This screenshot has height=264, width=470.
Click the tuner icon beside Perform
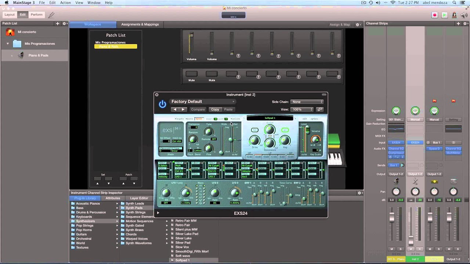51,15
